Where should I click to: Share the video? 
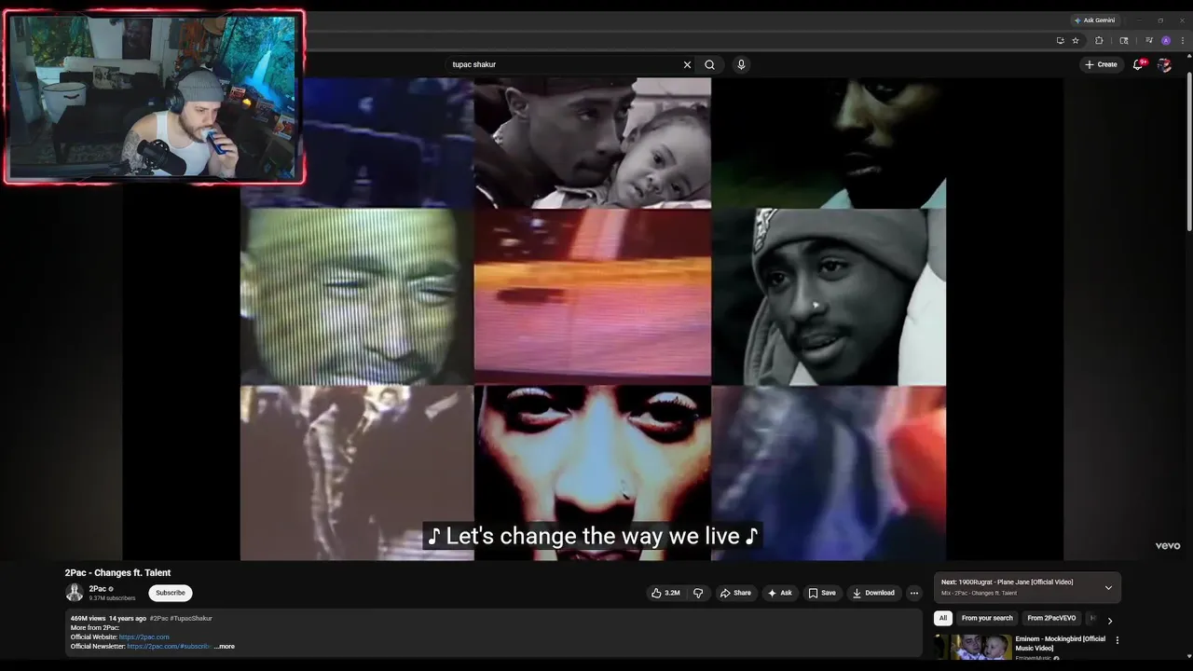point(735,593)
